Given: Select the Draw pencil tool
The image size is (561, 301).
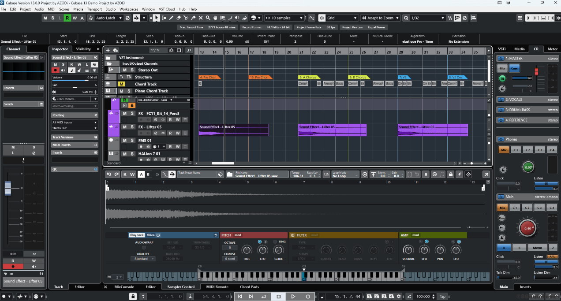Looking at the screenshot, I should [171, 18].
